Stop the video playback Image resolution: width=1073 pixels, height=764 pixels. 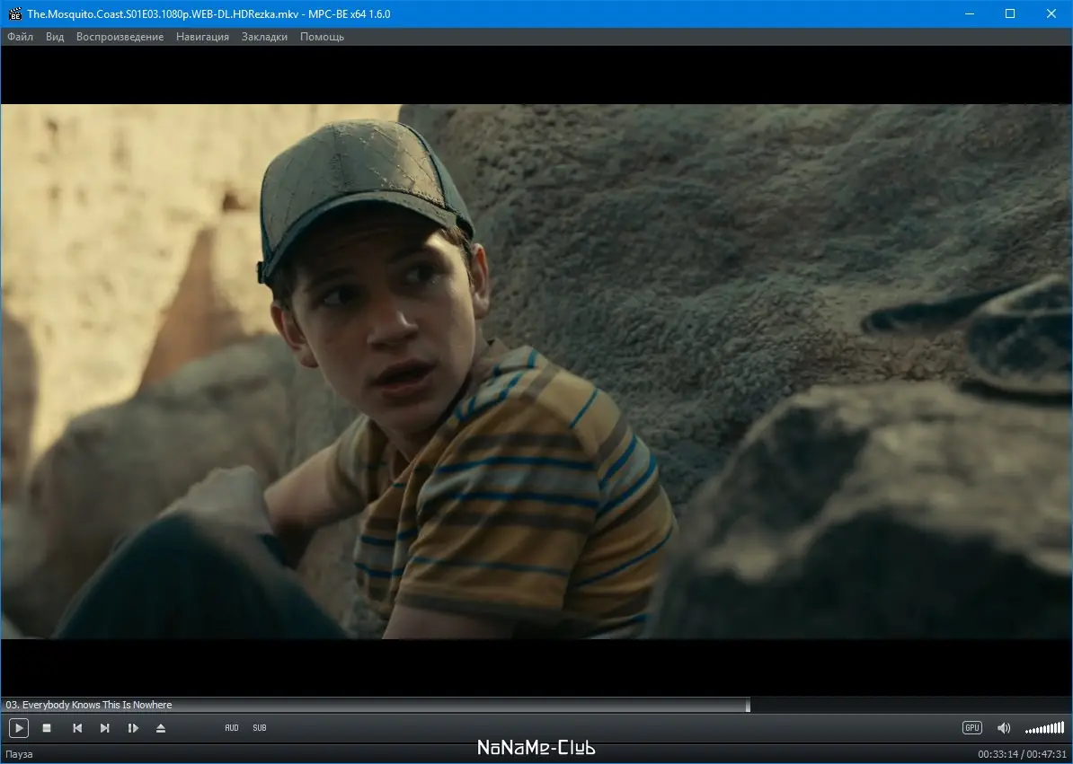(47, 728)
